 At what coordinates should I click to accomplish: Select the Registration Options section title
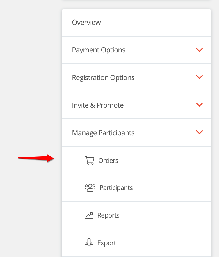[103, 78]
